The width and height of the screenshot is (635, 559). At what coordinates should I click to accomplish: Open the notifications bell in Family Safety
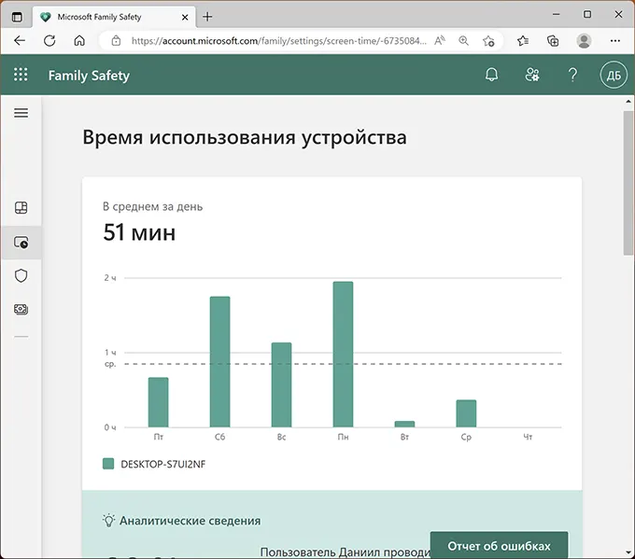pyautogui.click(x=491, y=75)
